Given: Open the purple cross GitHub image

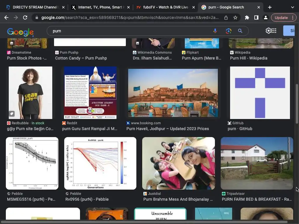Looking at the screenshot, I should pyautogui.click(x=260, y=93).
